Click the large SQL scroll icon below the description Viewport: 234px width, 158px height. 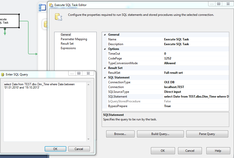pyautogui.click(x=59, y=17)
